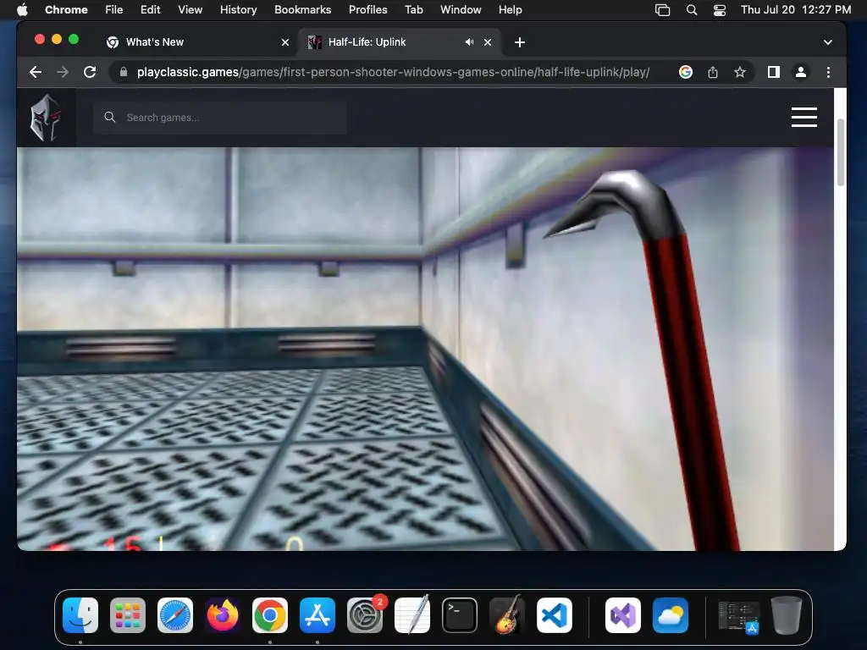Click the page vertical scrollbar thumb
Image resolution: width=867 pixels, height=650 pixels.
[841, 152]
